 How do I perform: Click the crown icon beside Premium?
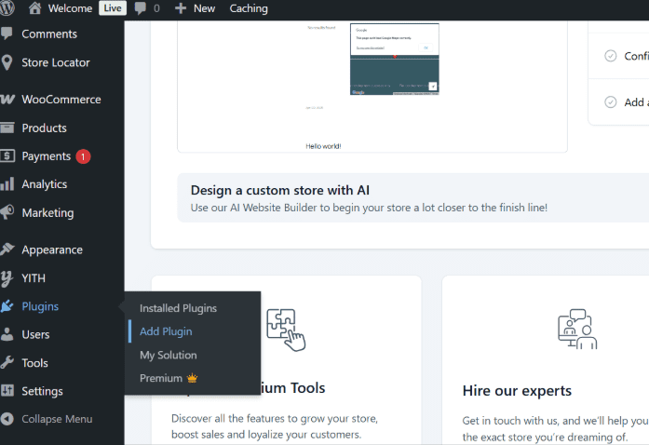tap(192, 378)
